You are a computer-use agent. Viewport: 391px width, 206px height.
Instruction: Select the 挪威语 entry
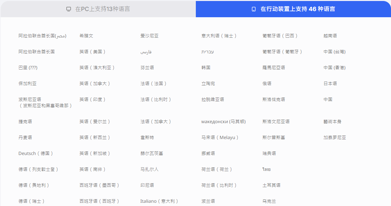pos(208,153)
